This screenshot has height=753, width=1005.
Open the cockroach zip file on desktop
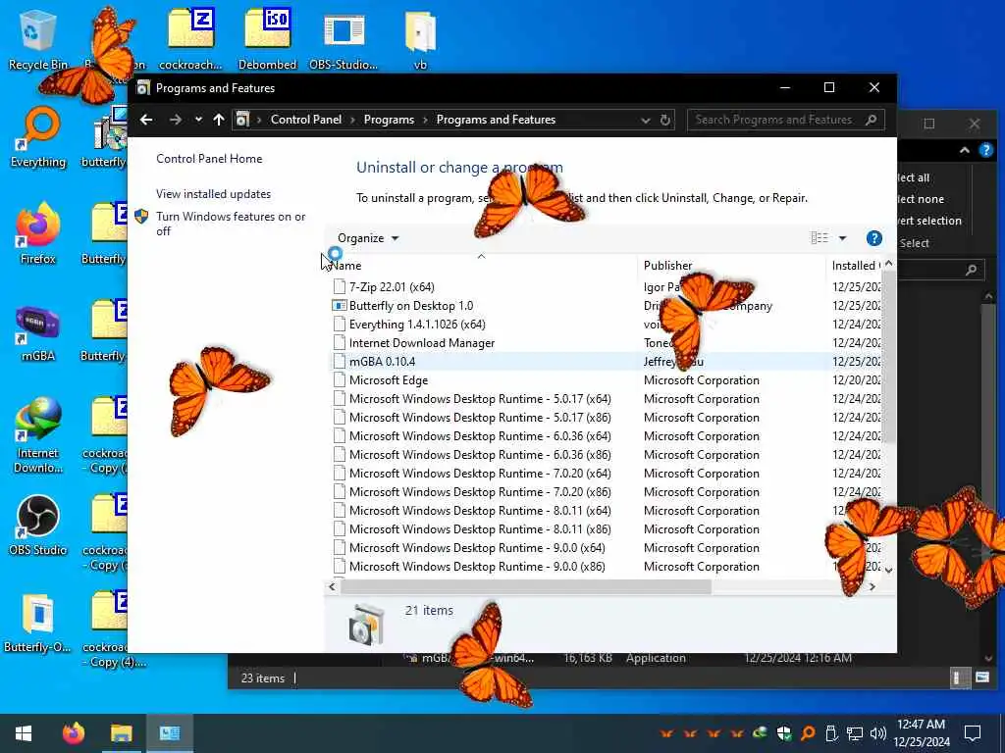(x=190, y=39)
